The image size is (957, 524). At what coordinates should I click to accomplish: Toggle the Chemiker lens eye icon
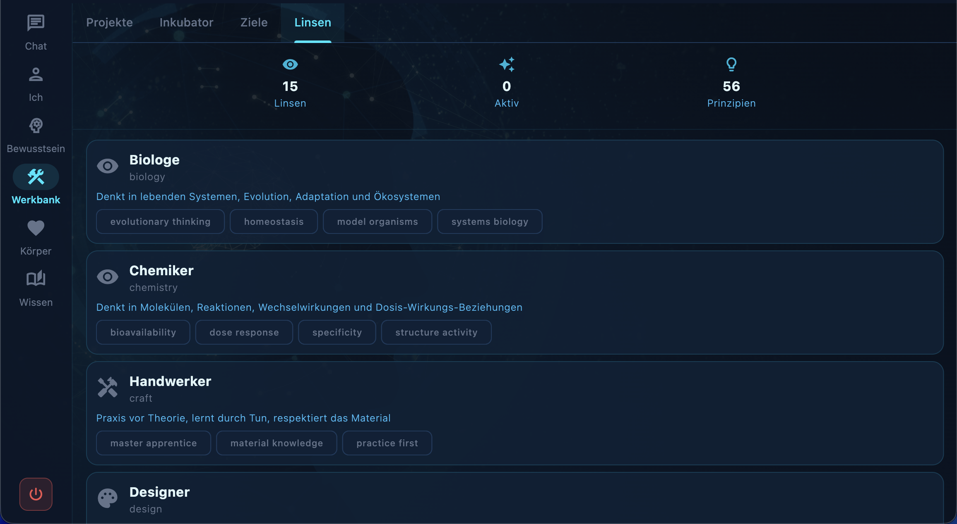[x=108, y=277]
